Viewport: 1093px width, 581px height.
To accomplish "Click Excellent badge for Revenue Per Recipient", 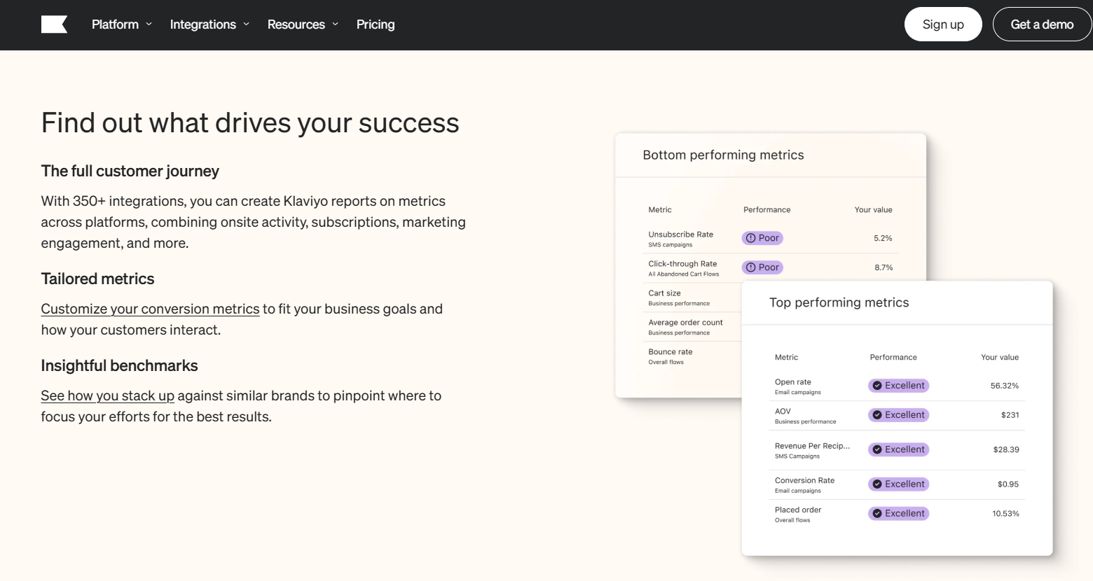I will click(x=898, y=449).
